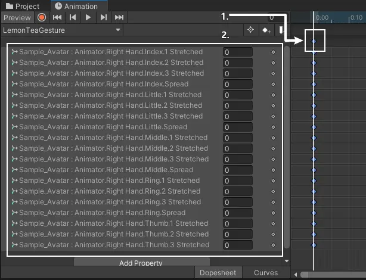Screen dimensions: 366x280
Task: Select the Little.Spread property row
Action: (x=145, y=127)
